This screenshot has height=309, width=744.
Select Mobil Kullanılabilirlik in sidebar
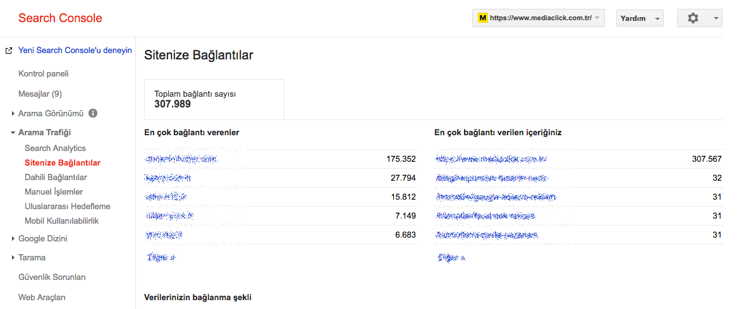pyautogui.click(x=61, y=221)
